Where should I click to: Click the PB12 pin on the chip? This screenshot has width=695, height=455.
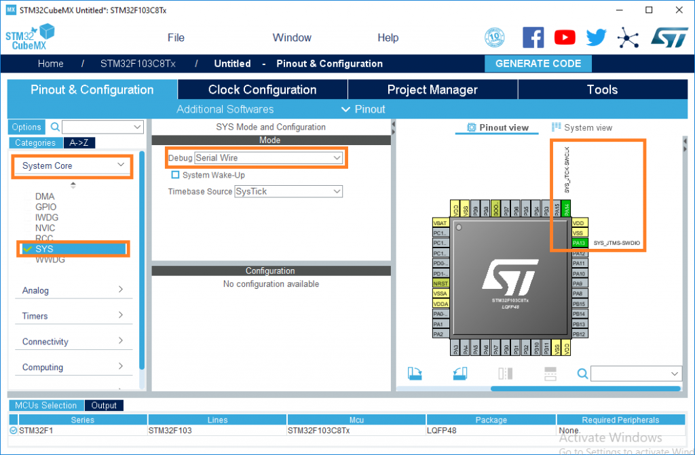[x=580, y=334]
